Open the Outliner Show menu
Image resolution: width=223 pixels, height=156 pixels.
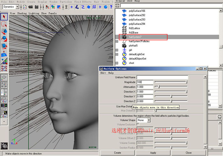tap(130, 1)
